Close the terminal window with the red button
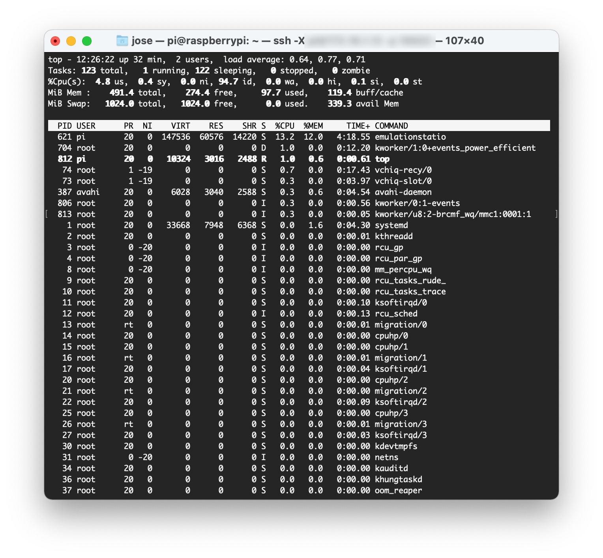This screenshot has width=603, height=558. tap(56, 41)
